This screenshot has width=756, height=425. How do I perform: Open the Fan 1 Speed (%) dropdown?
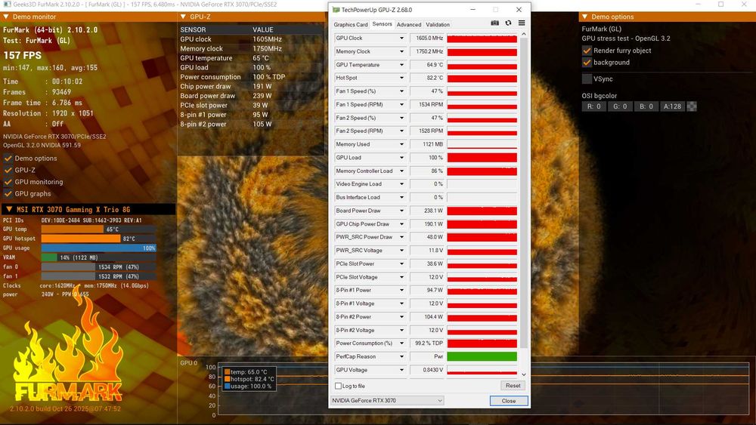401,91
